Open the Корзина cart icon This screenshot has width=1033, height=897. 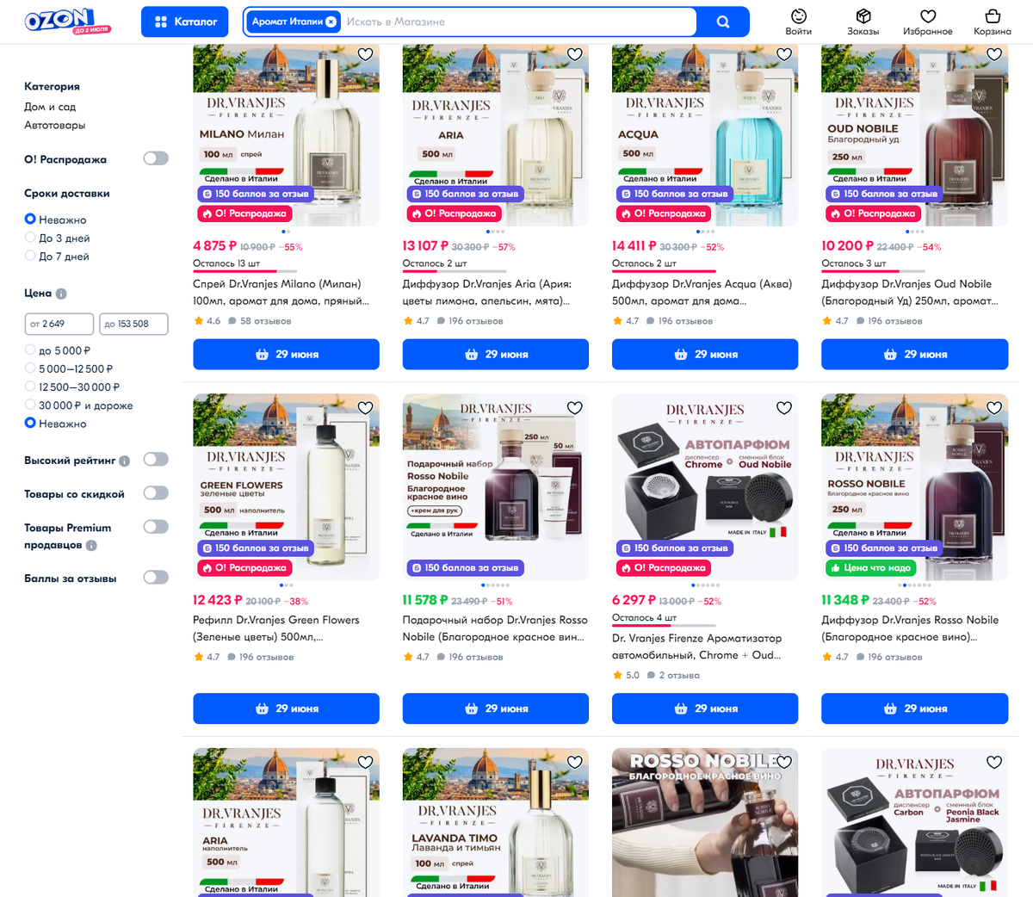992,22
